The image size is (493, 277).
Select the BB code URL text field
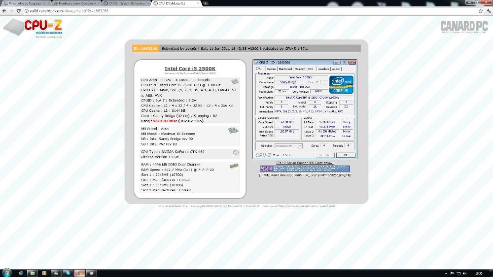point(305,175)
